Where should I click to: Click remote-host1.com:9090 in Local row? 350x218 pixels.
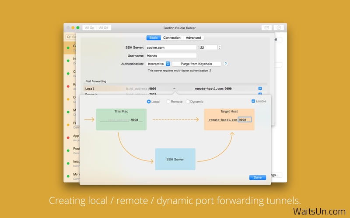[213, 89]
